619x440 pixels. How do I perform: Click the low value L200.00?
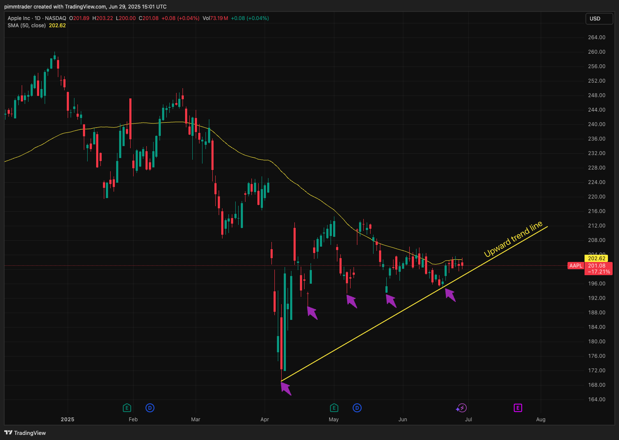[x=126, y=18]
